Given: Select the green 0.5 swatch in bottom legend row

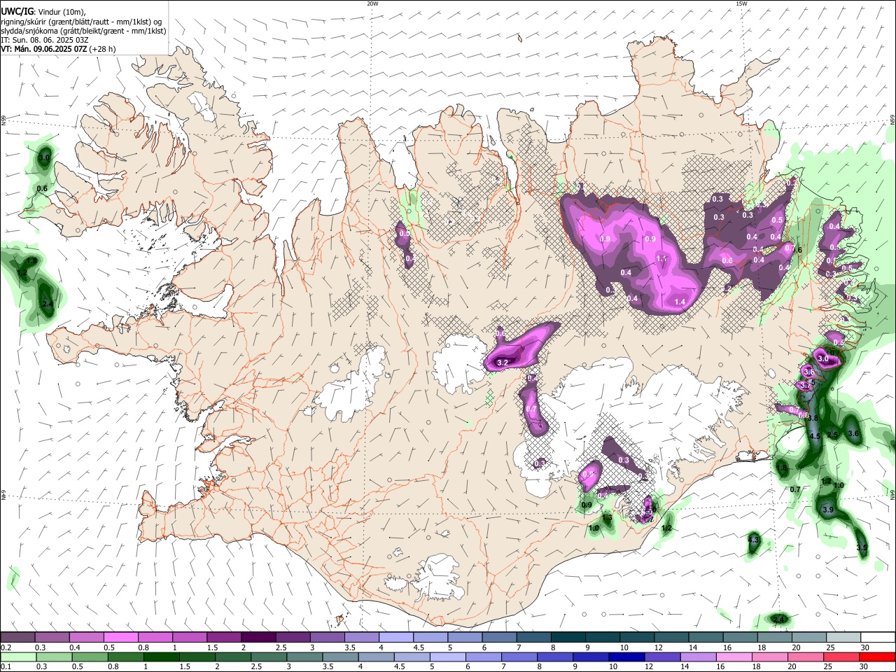Looking at the screenshot, I should coord(89,657).
